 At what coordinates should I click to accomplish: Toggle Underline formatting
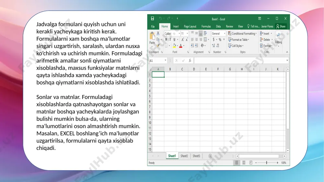tap(174, 40)
